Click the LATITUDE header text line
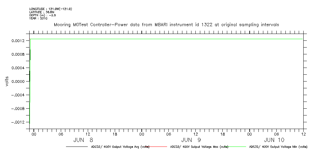 click(x=41, y=12)
